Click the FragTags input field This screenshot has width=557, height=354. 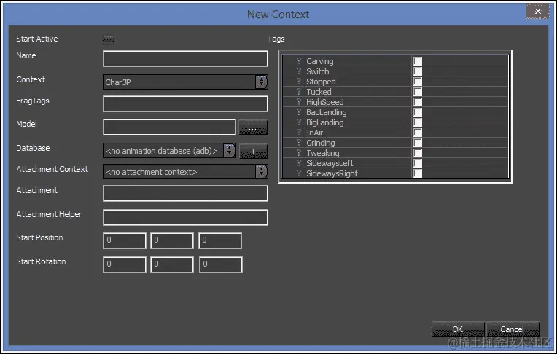(x=185, y=104)
